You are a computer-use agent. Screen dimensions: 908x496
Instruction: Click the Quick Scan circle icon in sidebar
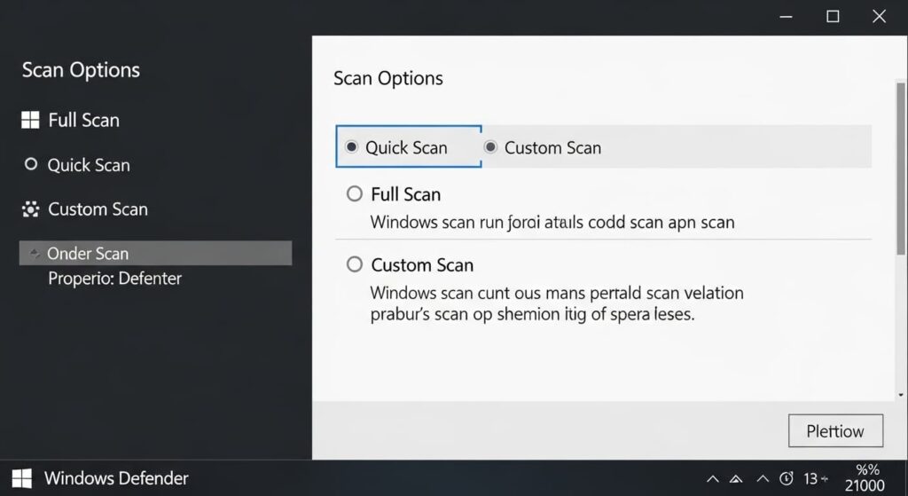click(x=31, y=164)
